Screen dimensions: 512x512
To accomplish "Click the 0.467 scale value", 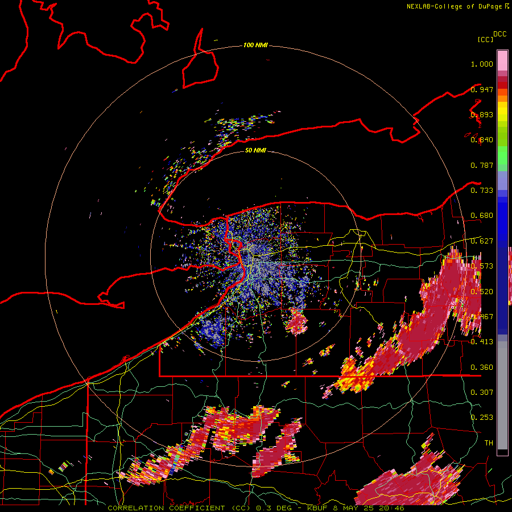I will click(x=482, y=317).
